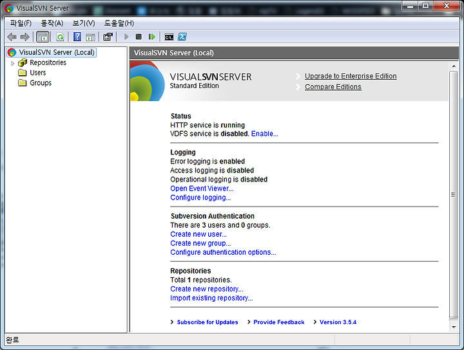The height and width of the screenshot is (350, 464).
Task: Click the Users folder icon
Action: [x=23, y=73]
